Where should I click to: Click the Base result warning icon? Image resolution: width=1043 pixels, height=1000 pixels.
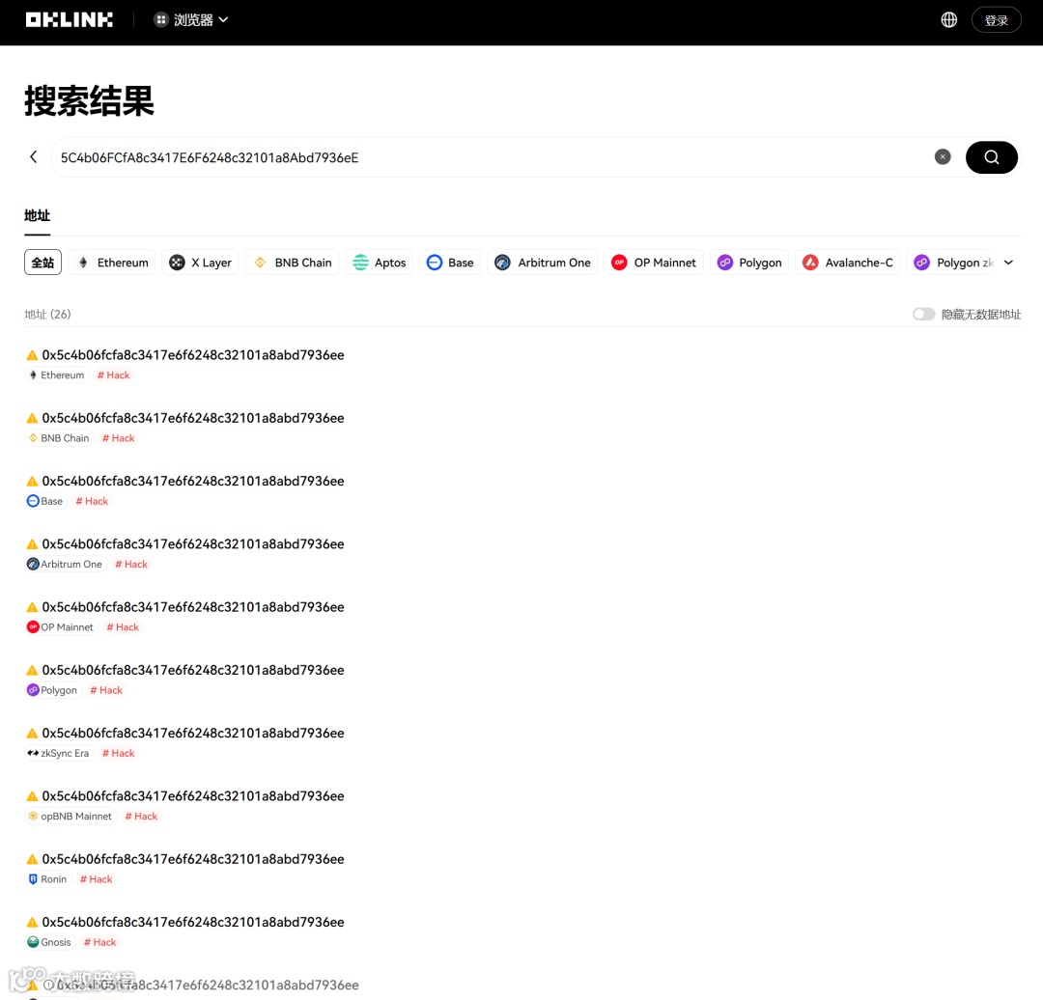pyautogui.click(x=32, y=482)
